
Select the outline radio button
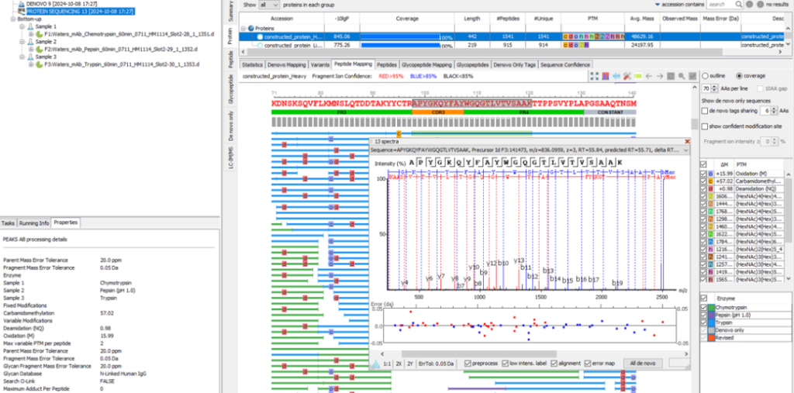pyautogui.click(x=704, y=76)
